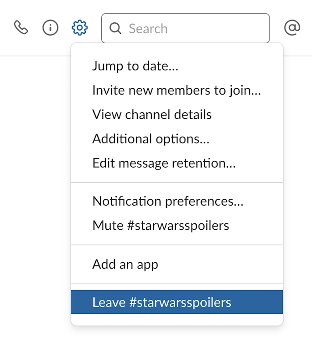Leave #starwarsspoilers using highlighted item
312x349 pixels.
177,302
